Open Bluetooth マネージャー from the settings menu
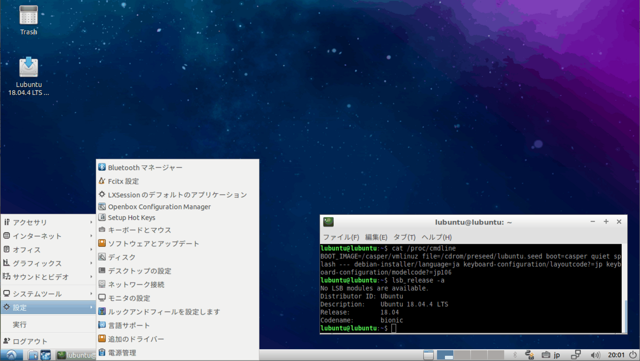This screenshot has width=640, height=361. click(145, 167)
